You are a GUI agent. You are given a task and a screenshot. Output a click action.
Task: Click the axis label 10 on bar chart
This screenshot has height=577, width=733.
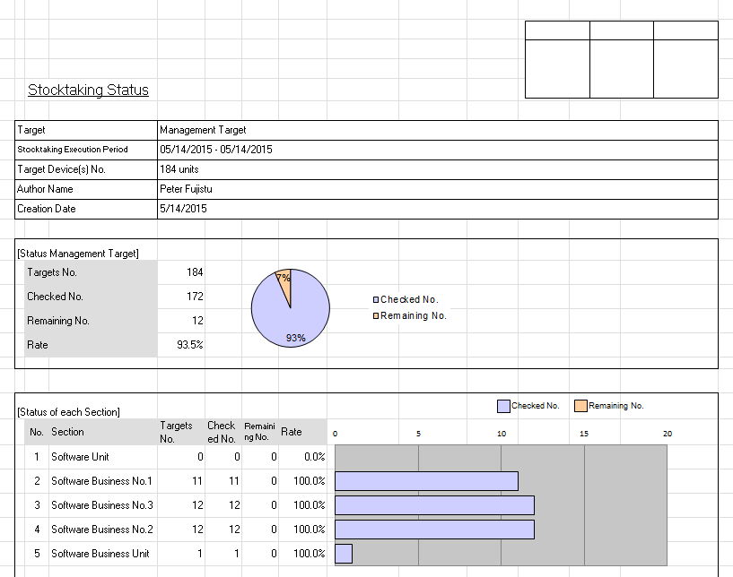pos(502,434)
